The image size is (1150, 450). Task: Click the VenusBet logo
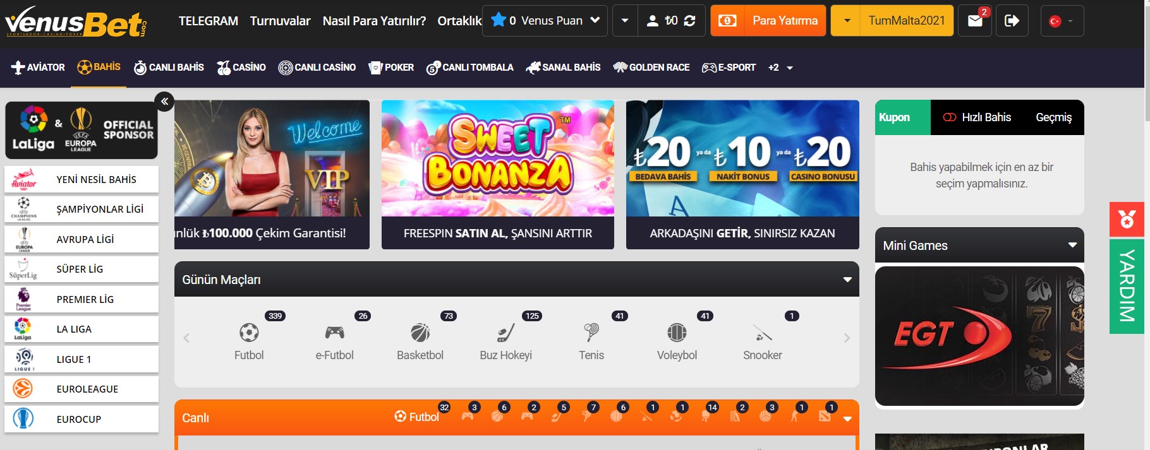[x=76, y=21]
